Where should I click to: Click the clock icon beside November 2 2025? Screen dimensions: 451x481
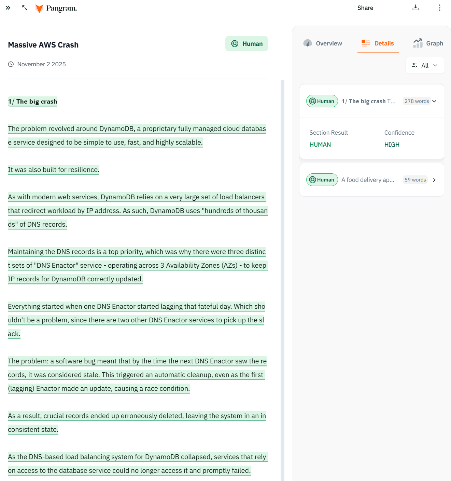[11, 64]
